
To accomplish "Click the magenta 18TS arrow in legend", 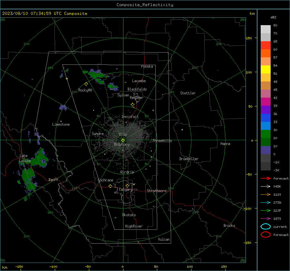I will (x=266, y=219).
